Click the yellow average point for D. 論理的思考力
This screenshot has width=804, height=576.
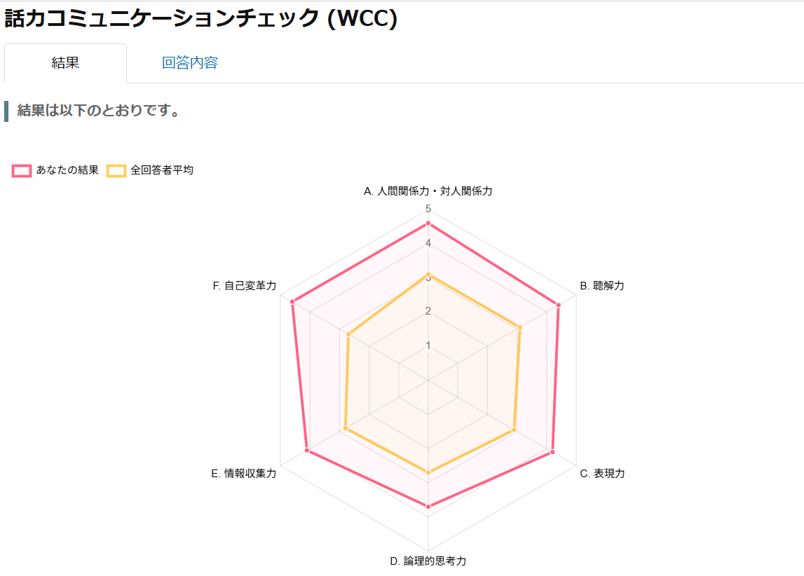pyautogui.click(x=428, y=473)
